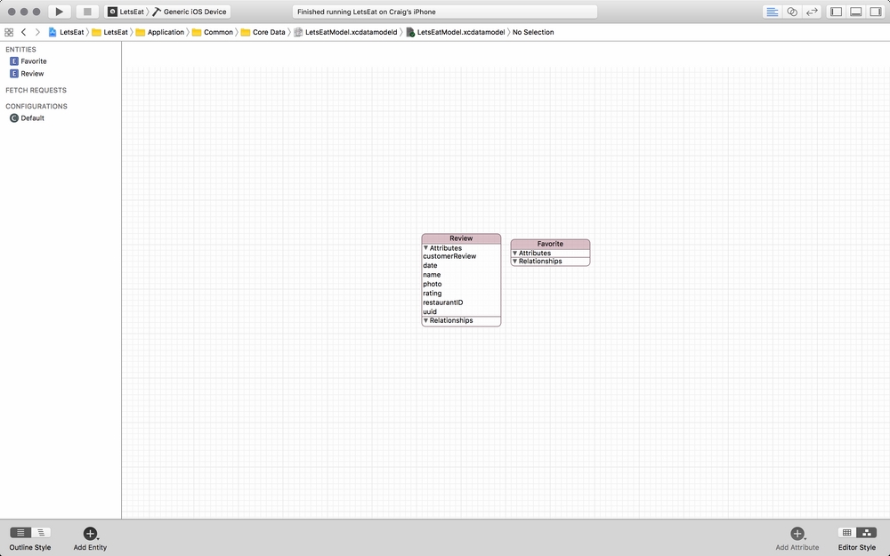Viewport: 890px width, 556px height.
Task: Go forward in file history
Action: 37,32
